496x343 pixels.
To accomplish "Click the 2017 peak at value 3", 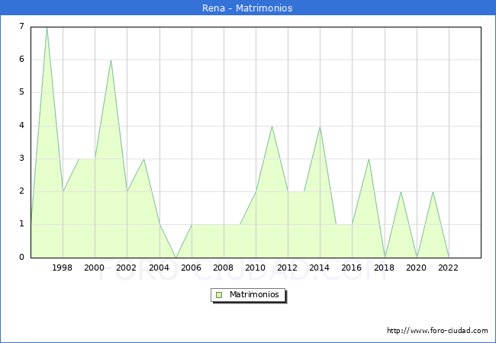I will [x=369, y=159].
